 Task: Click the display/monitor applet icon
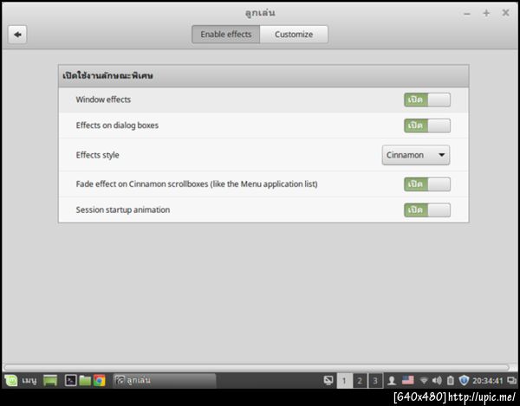[x=328, y=381]
